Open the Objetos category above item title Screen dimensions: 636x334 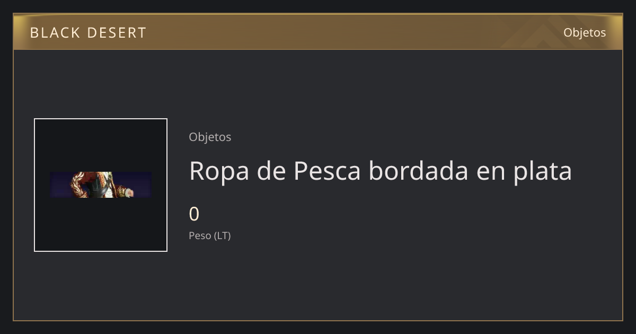tap(210, 137)
